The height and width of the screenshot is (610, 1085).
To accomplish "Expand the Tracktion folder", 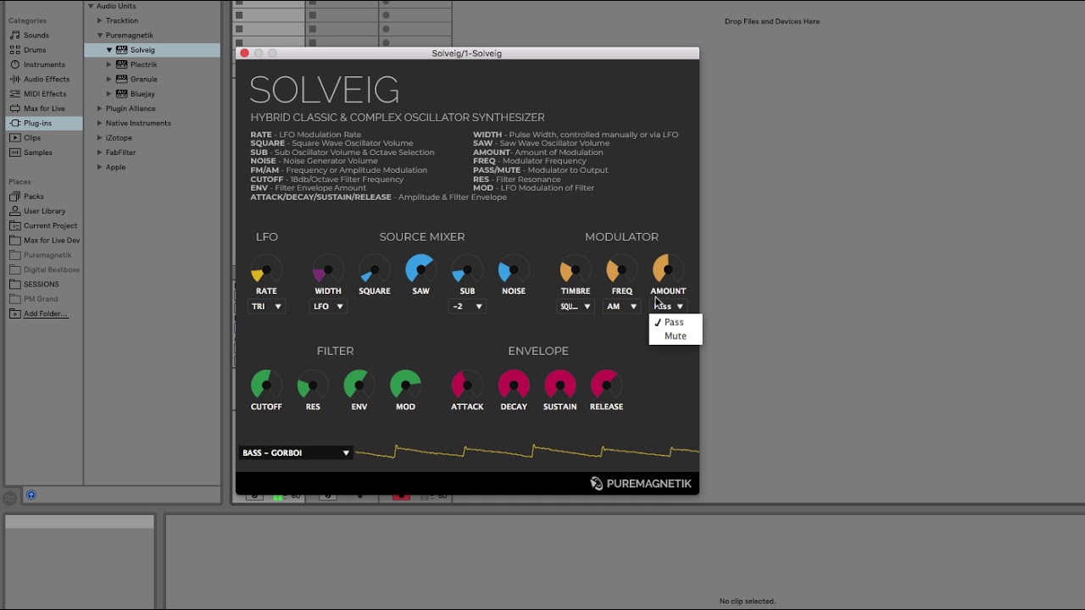I will (x=99, y=20).
